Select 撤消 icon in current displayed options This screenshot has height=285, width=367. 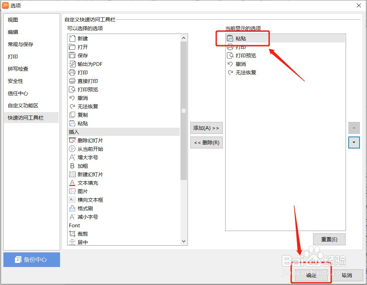pos(230,64)
